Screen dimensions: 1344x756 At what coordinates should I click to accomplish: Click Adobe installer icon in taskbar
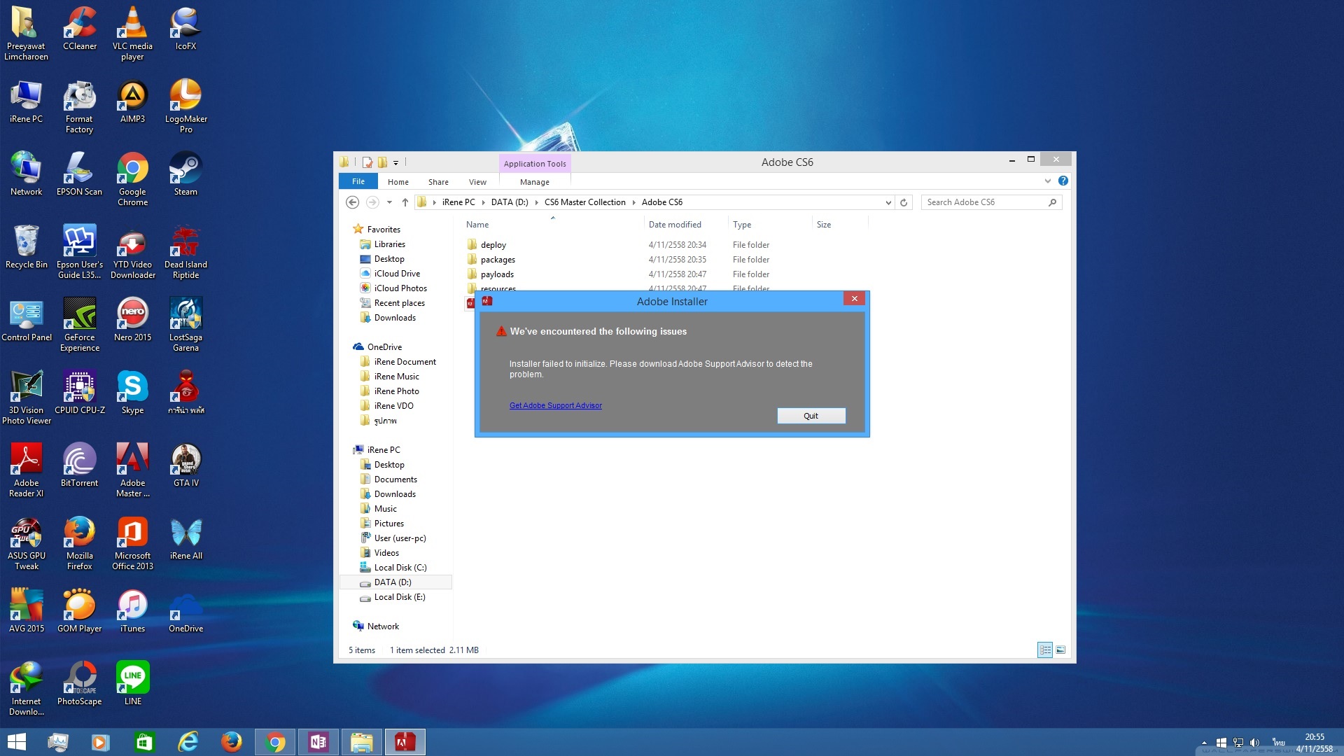pyautogui.click(x=405, y=742)
